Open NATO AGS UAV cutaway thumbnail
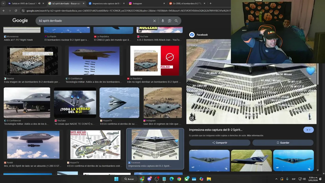The image size is (325, 183). pyautogui.click(x=95, y=145)
